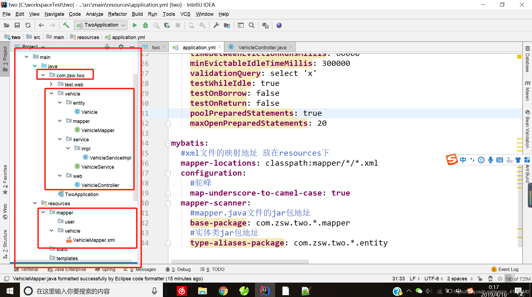Image resolution: width=532 pixels, height=297 pixels.
Task: Open the Navigate menu
Action: pos(54,14)
